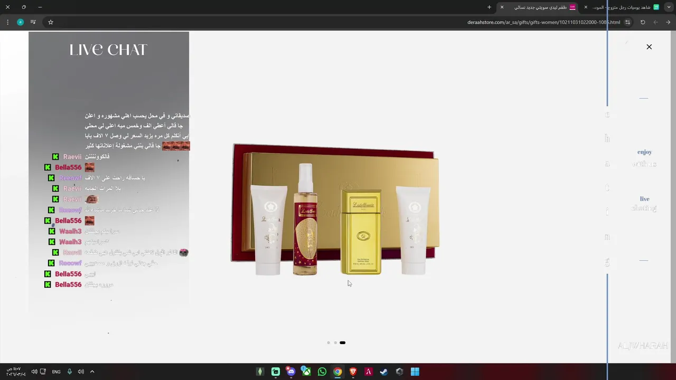Click the perfume gift set product image
676x380 pixels.
(x=335, y=210)
